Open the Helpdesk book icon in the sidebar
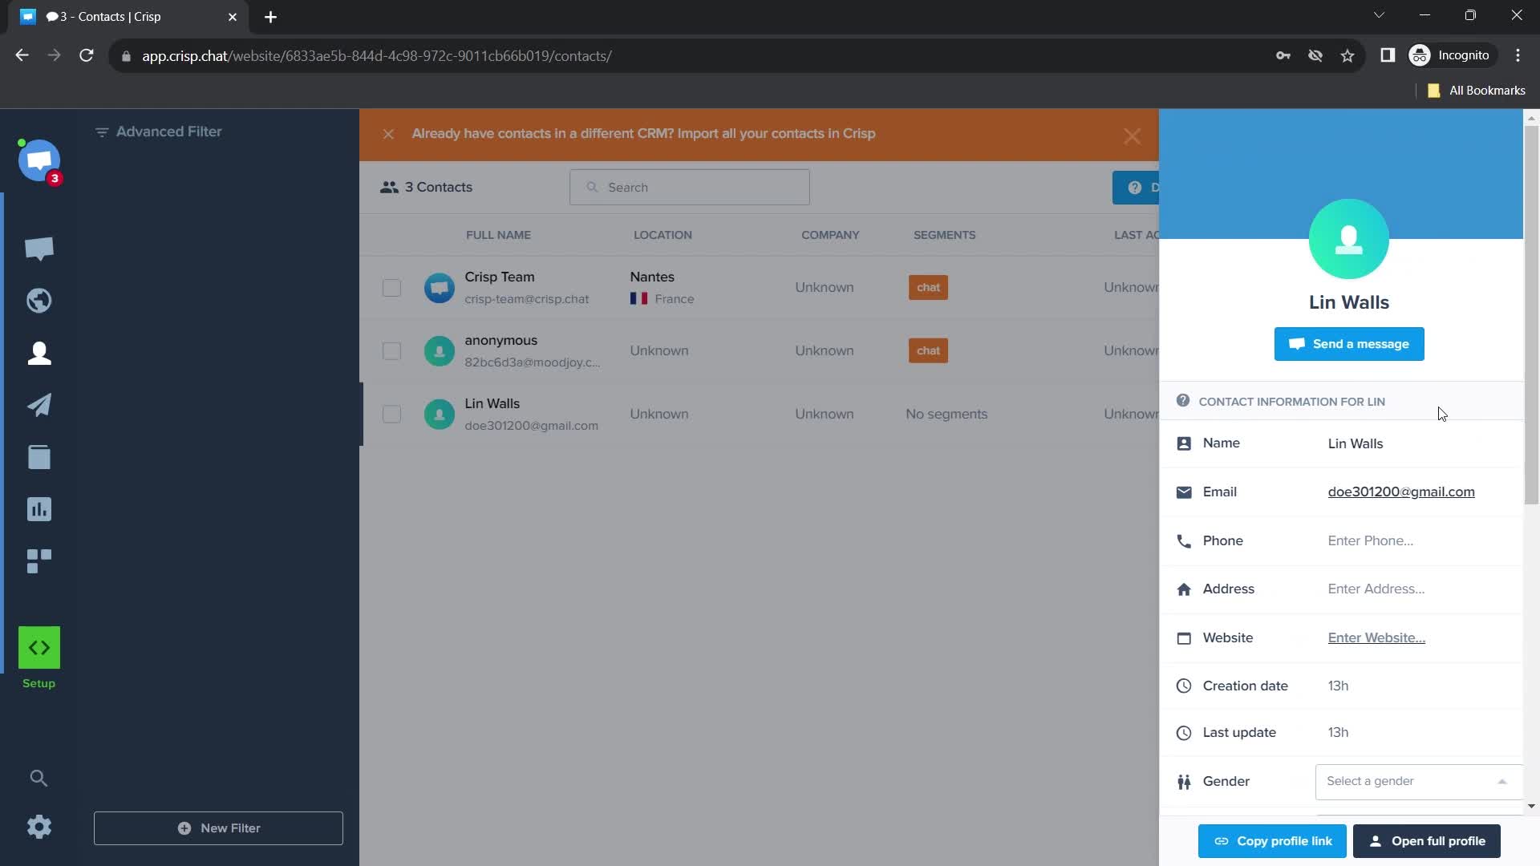Image resolution: width=1540 pixels, height=866 pixels. coord(39,457)
